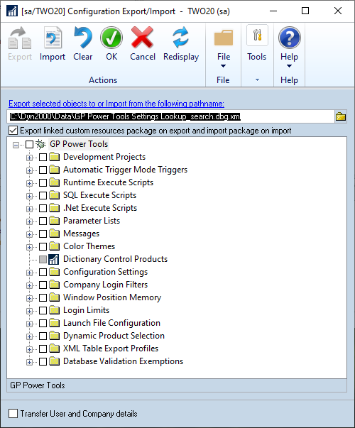Click the .Net Execute Scripts folder icon
355x428 pixels.
click(x=55, y=208)
